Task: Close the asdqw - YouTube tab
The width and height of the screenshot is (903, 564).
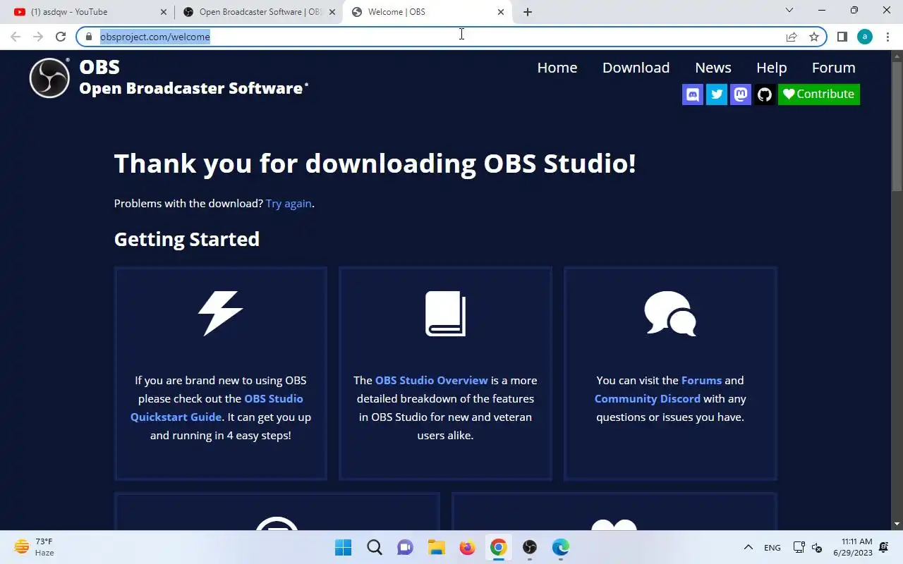Action: coord(164,12)
